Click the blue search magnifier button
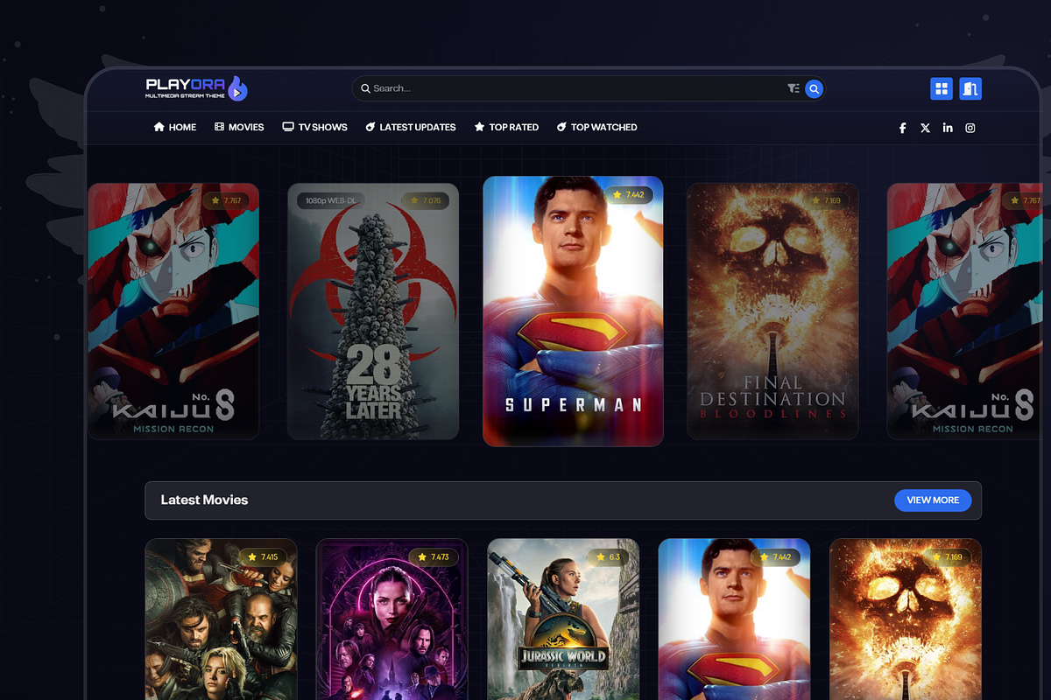Image resolution: width=1051 pixels, height=700 pixels. 814,88
